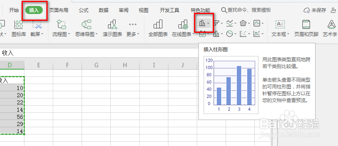Expand the column chart dropdown arrow

click(208, 23)
